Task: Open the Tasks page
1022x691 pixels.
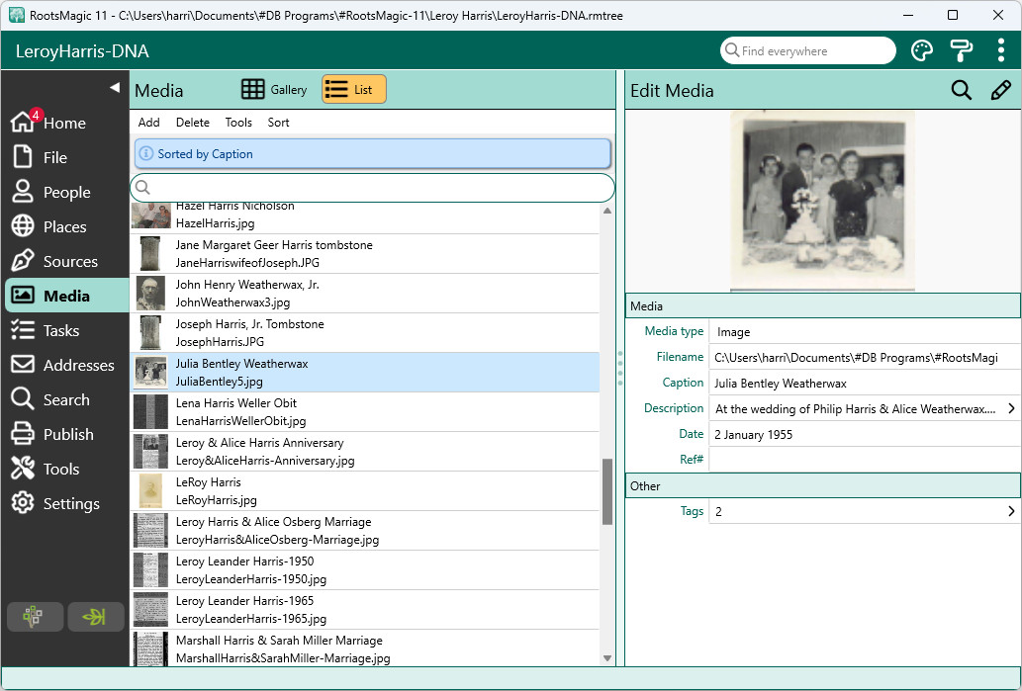Action: click(65, 329)
